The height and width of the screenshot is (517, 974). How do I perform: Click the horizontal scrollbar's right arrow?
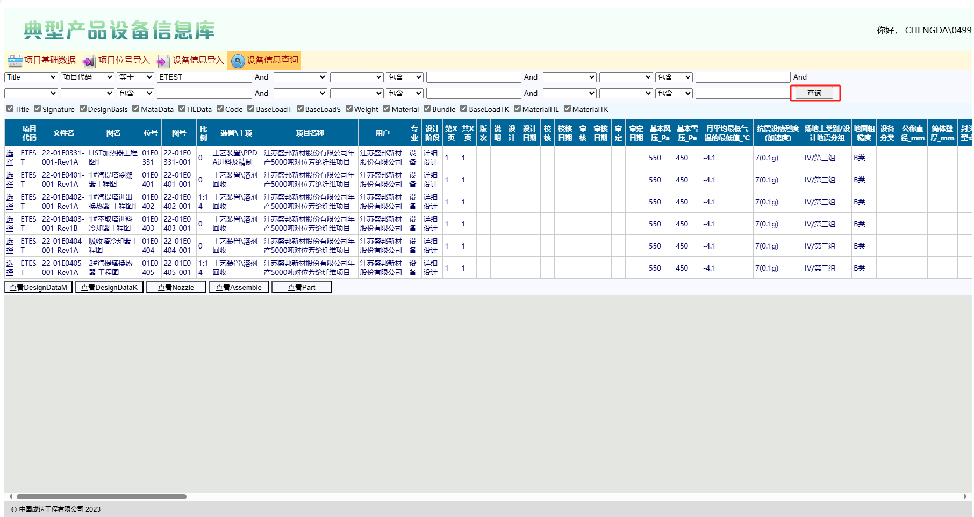pos(965,497)
